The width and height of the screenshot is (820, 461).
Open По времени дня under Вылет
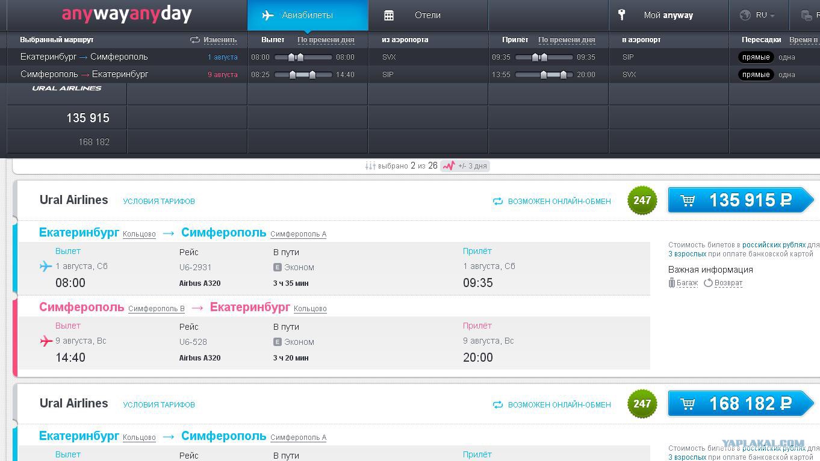[326, 40]
